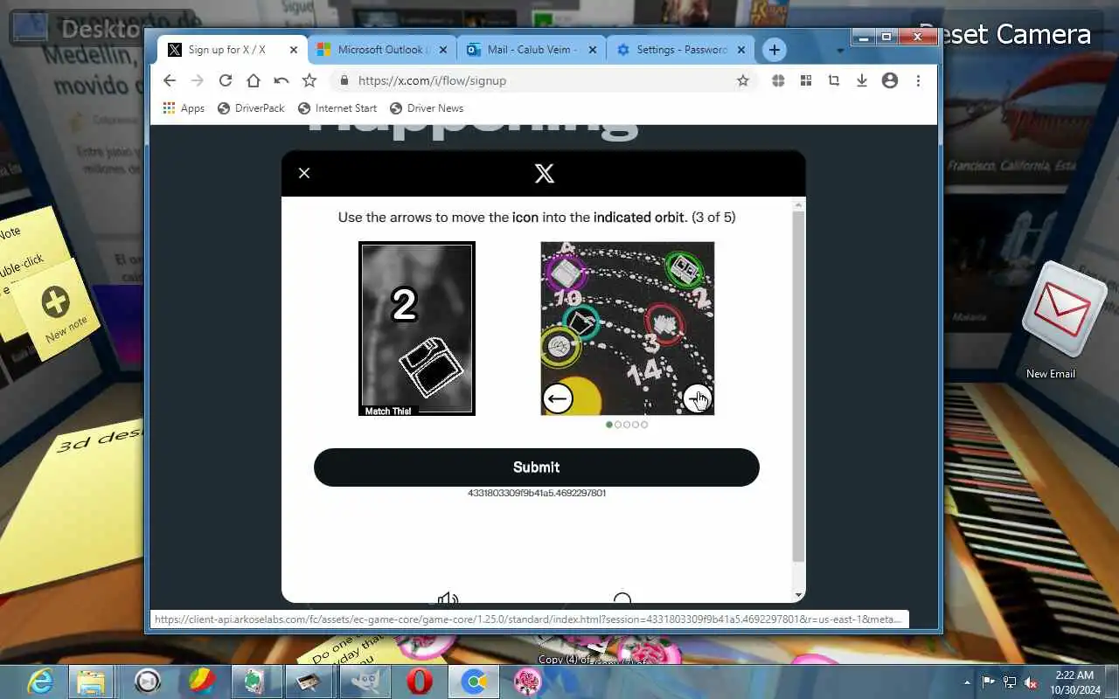The width and height of the screenshot is (1119, 699).
Task: Switch to the 'Settings - Password' tab
Action: (x=682, y=50)
